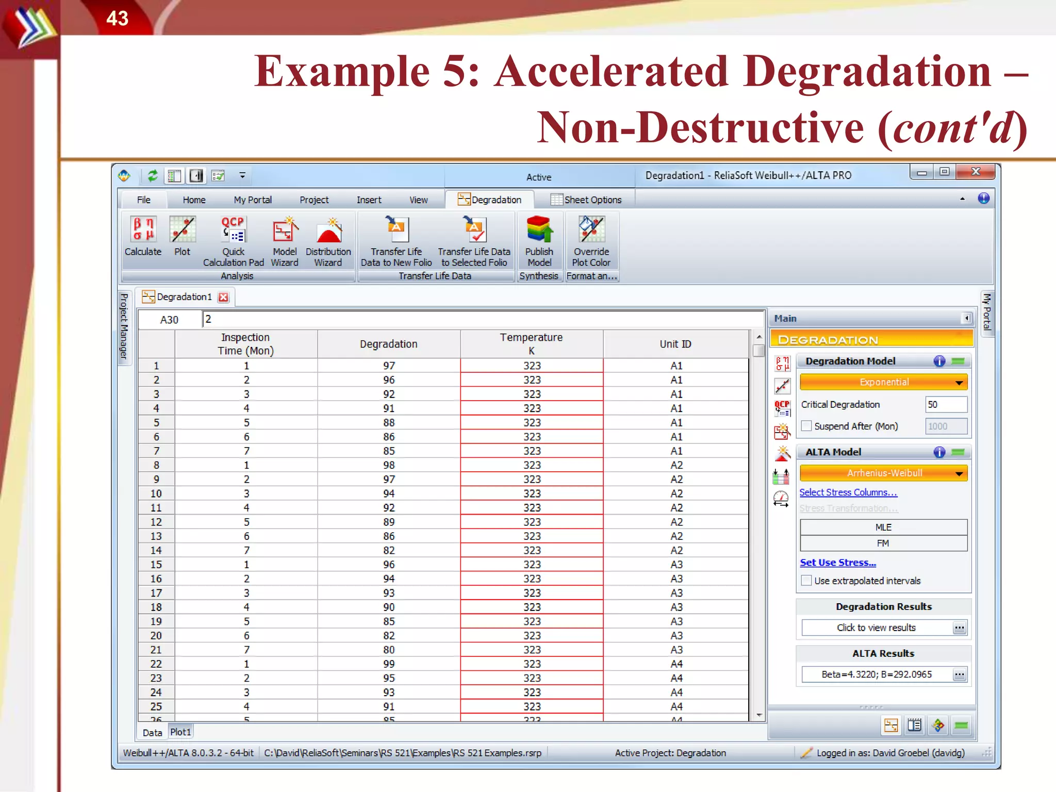This screenshot has width=1056, height=792.
Task: Click Override Plot Color icon
Action: click(591, 241)
